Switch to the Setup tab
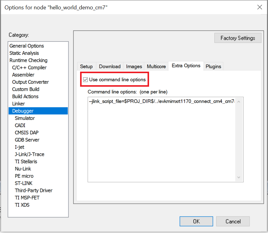 coord(86,67)
